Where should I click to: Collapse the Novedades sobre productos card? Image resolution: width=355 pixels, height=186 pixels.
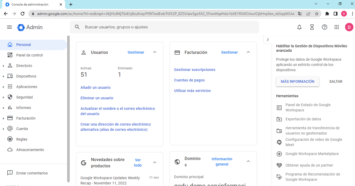click(155, 162)
